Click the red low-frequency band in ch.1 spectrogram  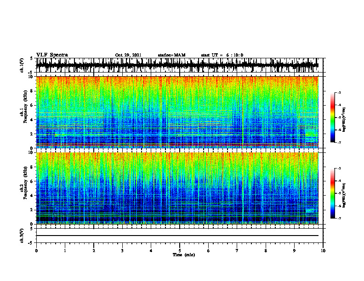177,145
